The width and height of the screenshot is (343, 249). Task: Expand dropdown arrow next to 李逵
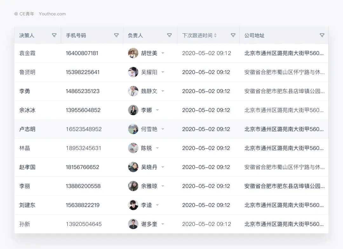tap(157, 205)
